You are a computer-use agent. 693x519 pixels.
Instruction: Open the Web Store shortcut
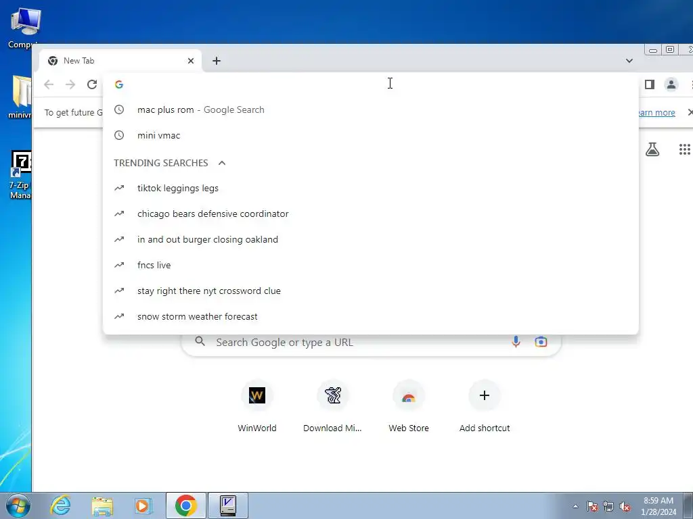408,406
